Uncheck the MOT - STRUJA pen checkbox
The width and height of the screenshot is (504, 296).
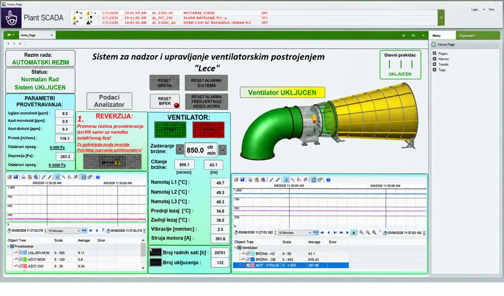click(248, 265)
